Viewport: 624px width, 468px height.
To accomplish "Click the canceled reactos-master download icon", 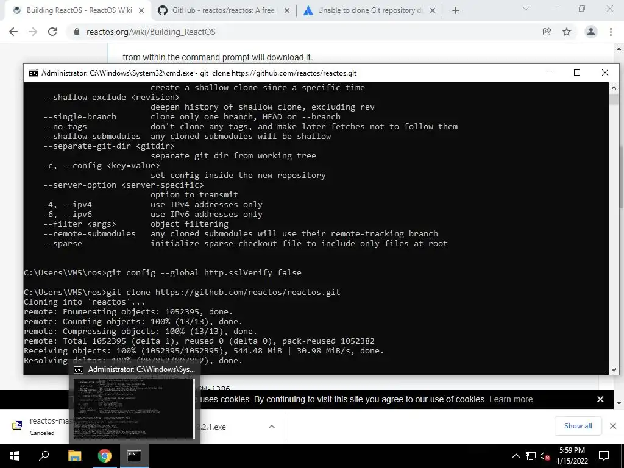I will pos(17,425).
